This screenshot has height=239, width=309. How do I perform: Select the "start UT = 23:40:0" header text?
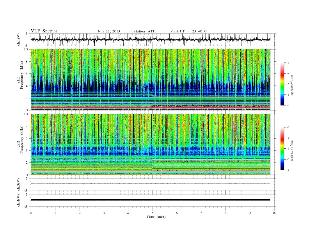[x=188, y=31]
